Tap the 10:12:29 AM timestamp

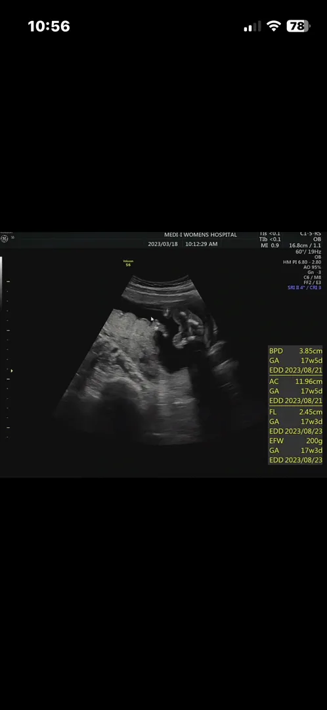[202, 244]
